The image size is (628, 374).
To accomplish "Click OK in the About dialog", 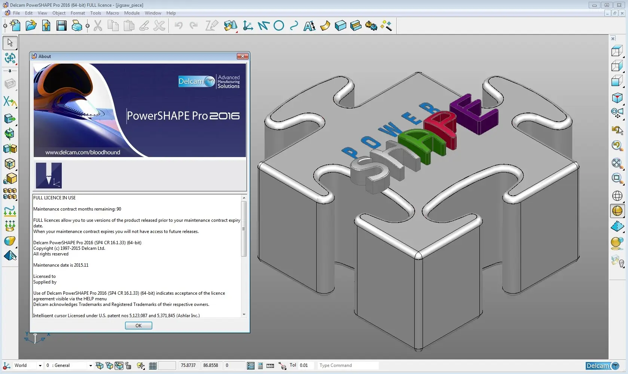I will pyautogui.click(x=138, y=326).
